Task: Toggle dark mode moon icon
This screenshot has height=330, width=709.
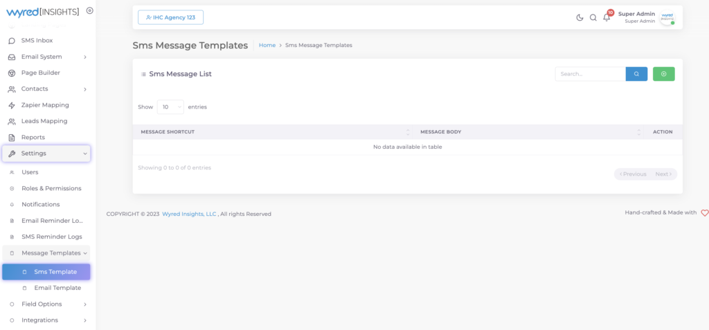Action: coord(580,17)
